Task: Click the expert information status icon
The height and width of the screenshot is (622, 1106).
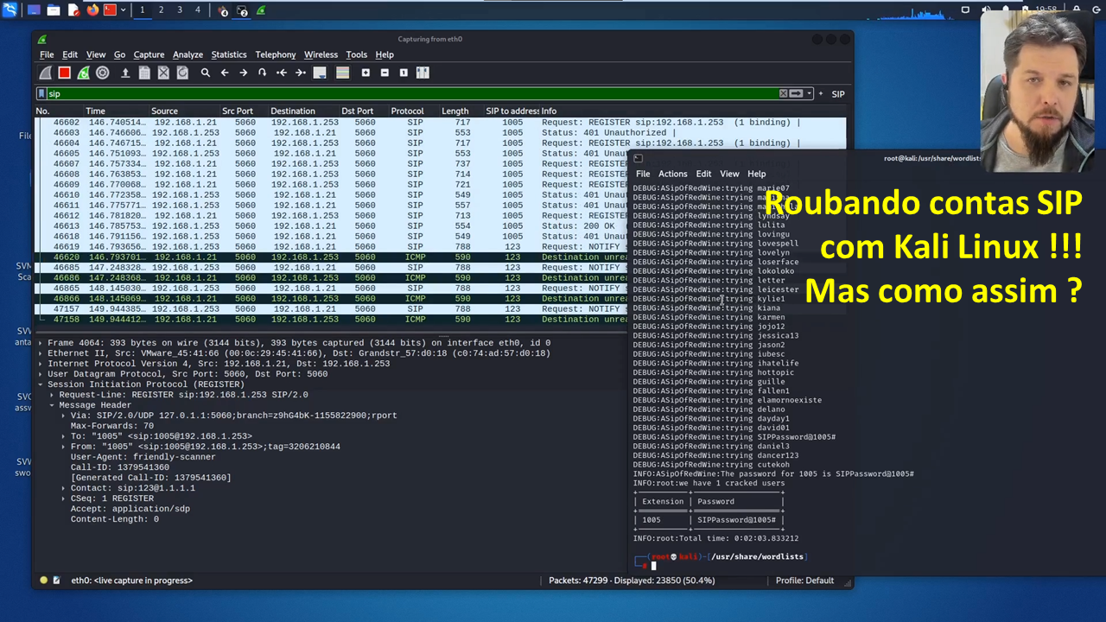Action: tap(44, 581)
